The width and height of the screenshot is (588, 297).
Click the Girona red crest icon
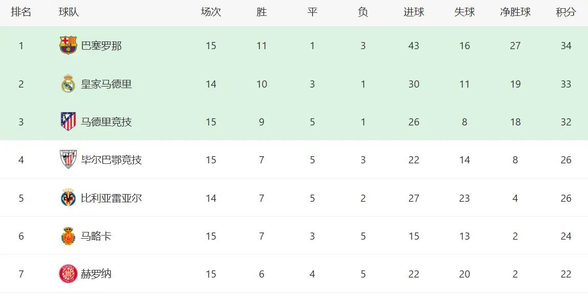[68, 274]
